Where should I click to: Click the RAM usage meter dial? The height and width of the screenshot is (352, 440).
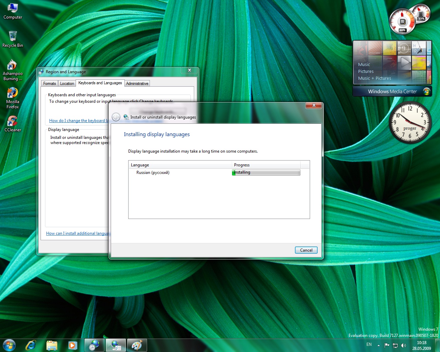click(421, 14)
